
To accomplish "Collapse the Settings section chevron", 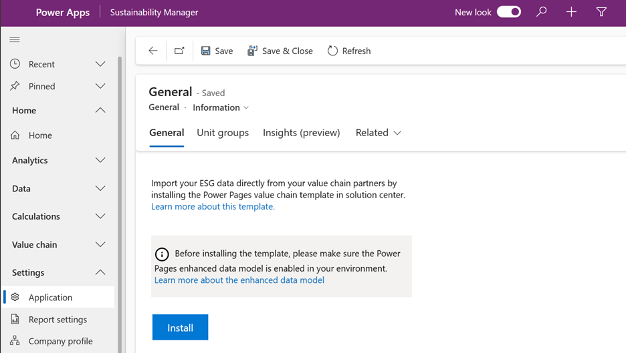I will pos(100,272).
